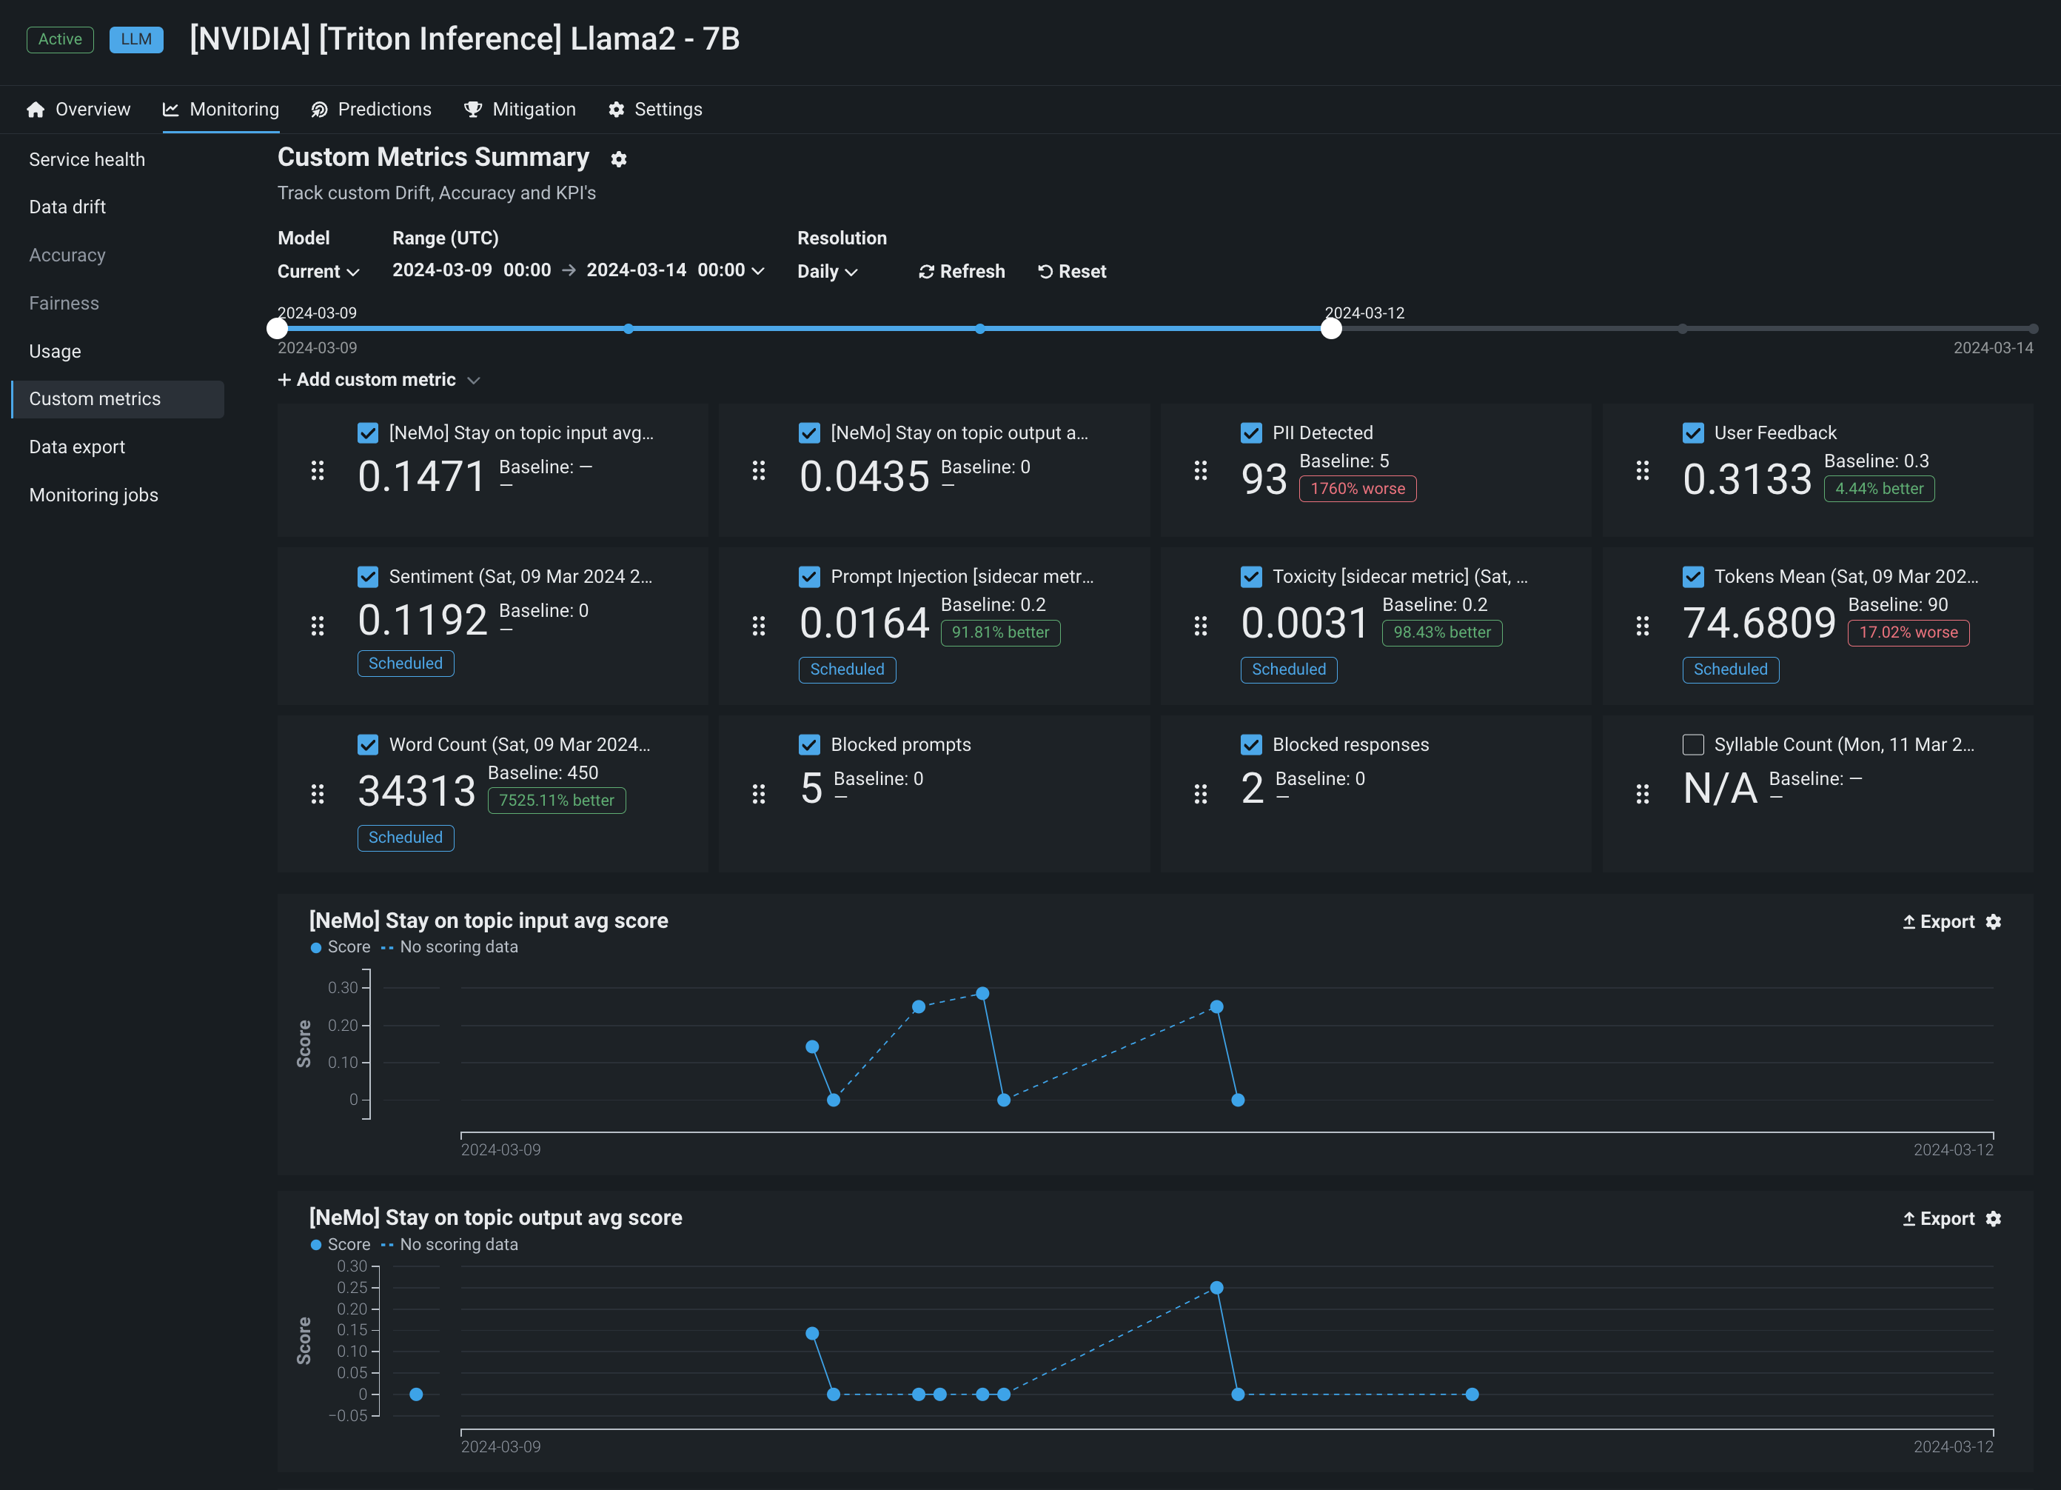Viewport: 2061px width, 1490px height.
Task: Switch to the Predictions tab
Action: [371, 110]
